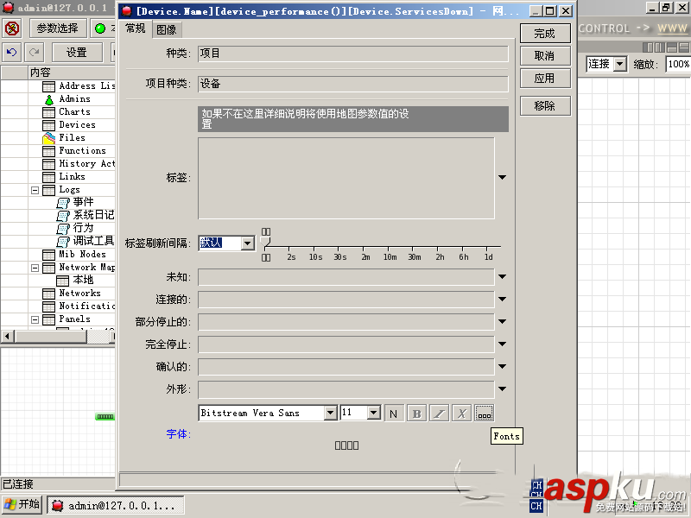
Task: Collapse the Panels tree node
Action: pyautogui.click(x=35, y=319)
